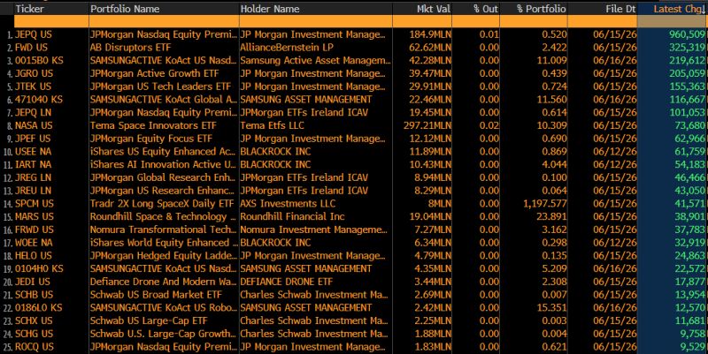Select ticker JREG LN
708x354 pixels.
point(33,177)
